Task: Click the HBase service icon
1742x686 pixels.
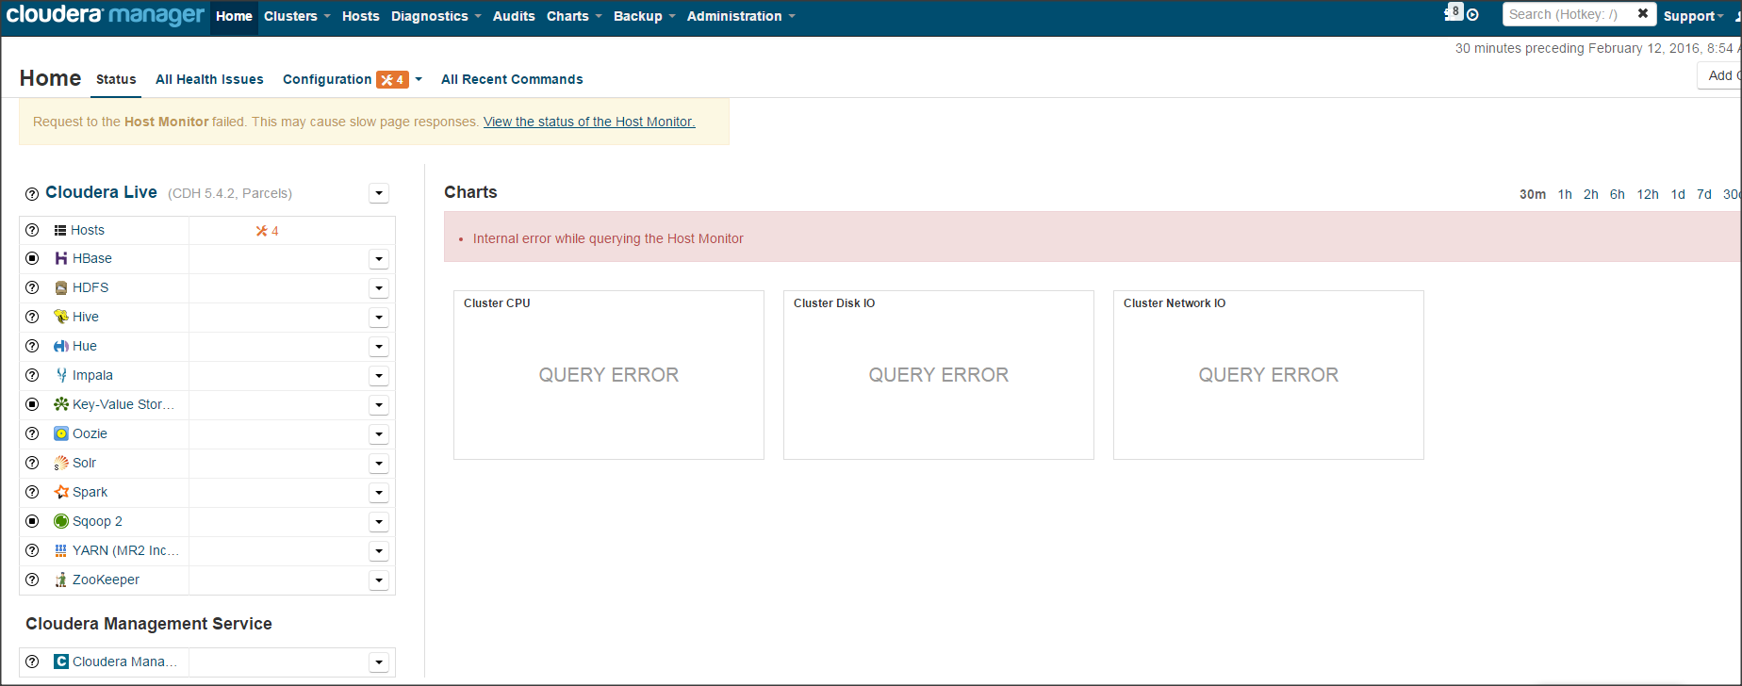Action: coord(61,258)
